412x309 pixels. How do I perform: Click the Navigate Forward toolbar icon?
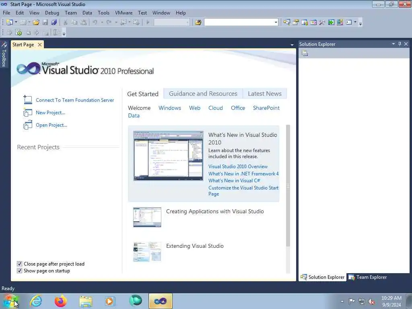136,23
